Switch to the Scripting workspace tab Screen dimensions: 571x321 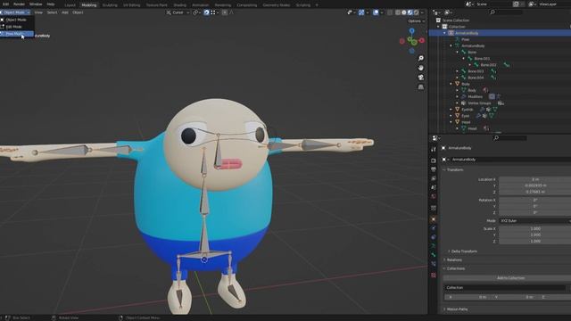(303, 5)
